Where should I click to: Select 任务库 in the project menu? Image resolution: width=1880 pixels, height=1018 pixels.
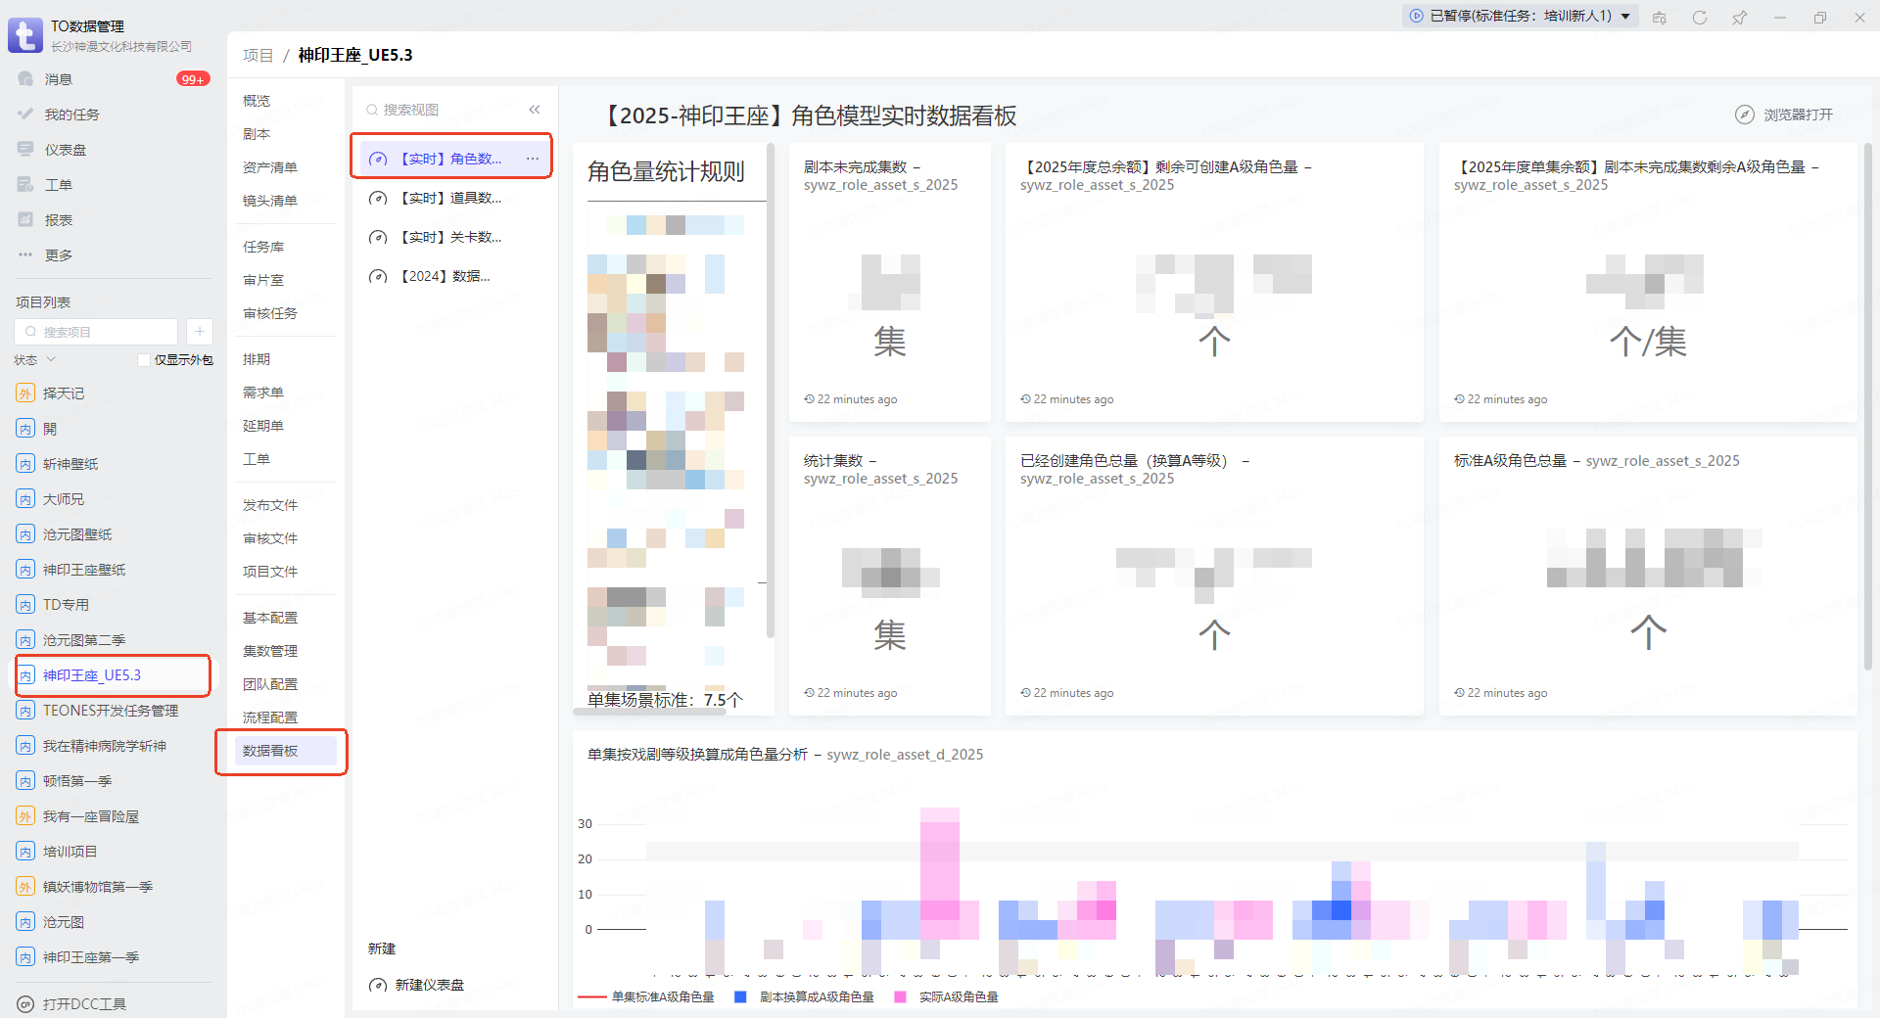pyautogui.click(x=263, y=247)
